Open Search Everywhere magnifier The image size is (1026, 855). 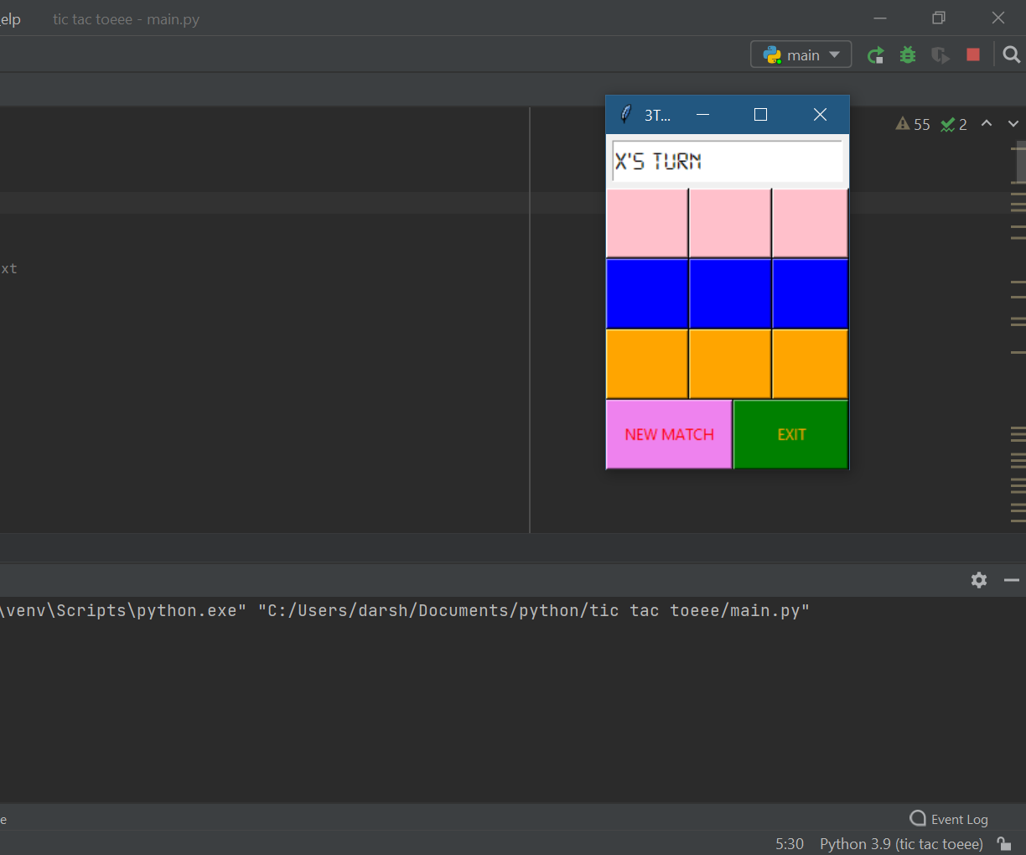[1011, 54]
